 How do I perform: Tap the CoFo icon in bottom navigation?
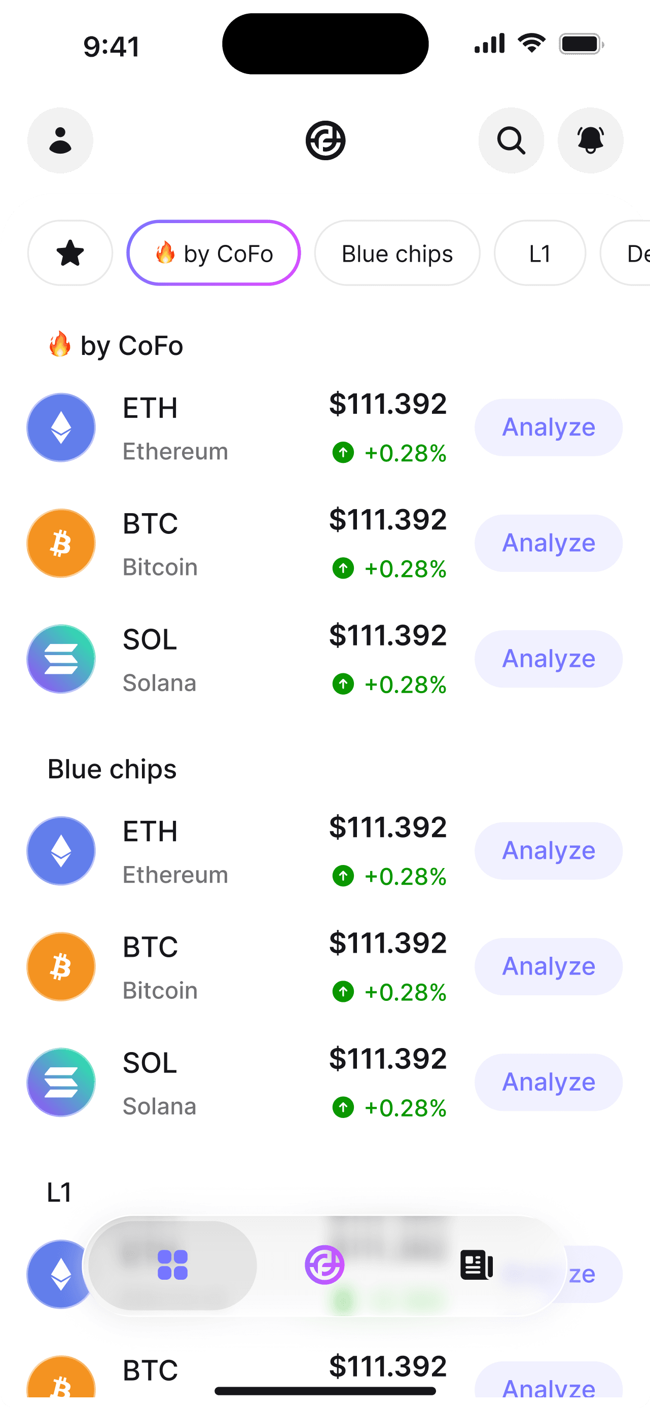pyautogui.click(x=324, y=1265)
